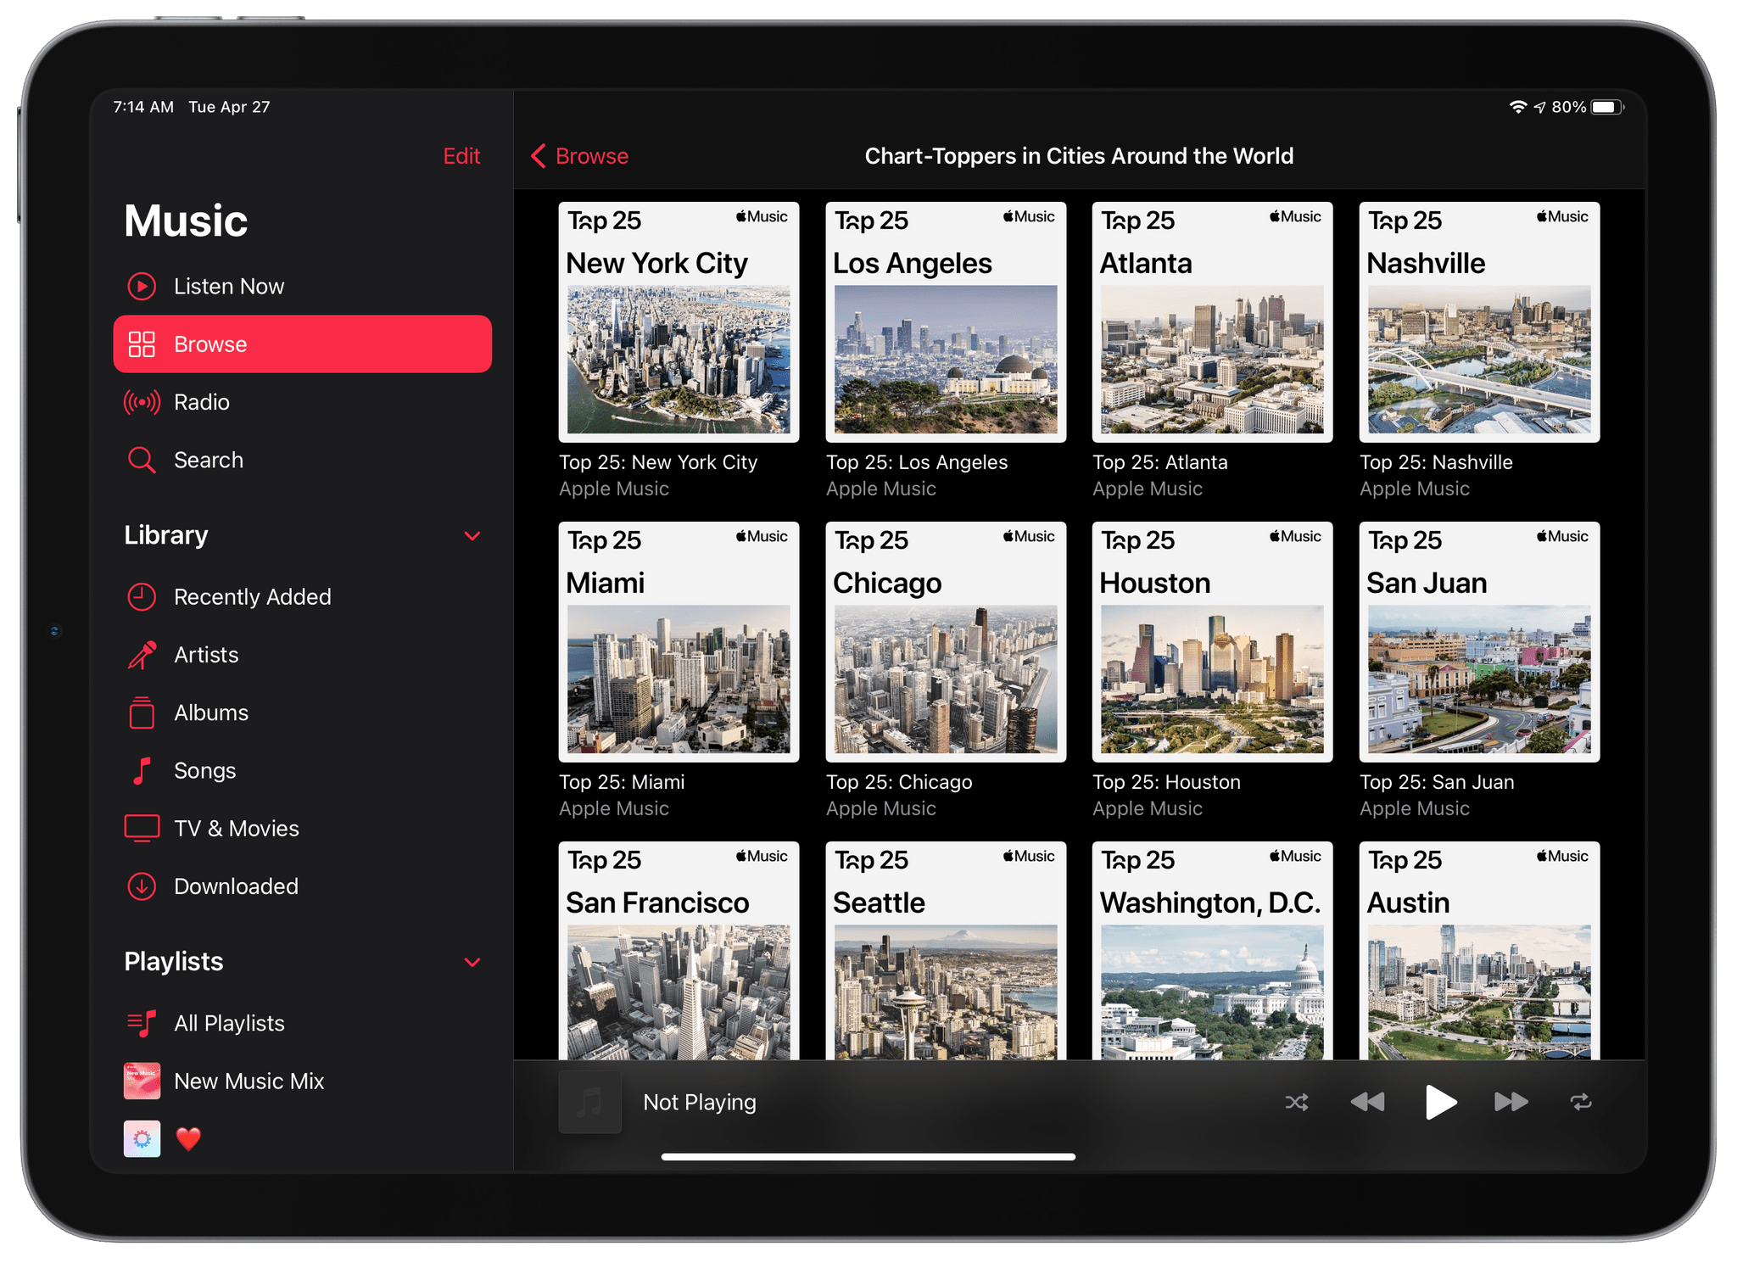
Task: Open Top 25: Los Angeles playlist cover
Action: (946, 322)
